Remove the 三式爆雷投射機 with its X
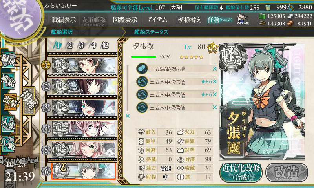314x188 pixels. (x=215, y=69)
